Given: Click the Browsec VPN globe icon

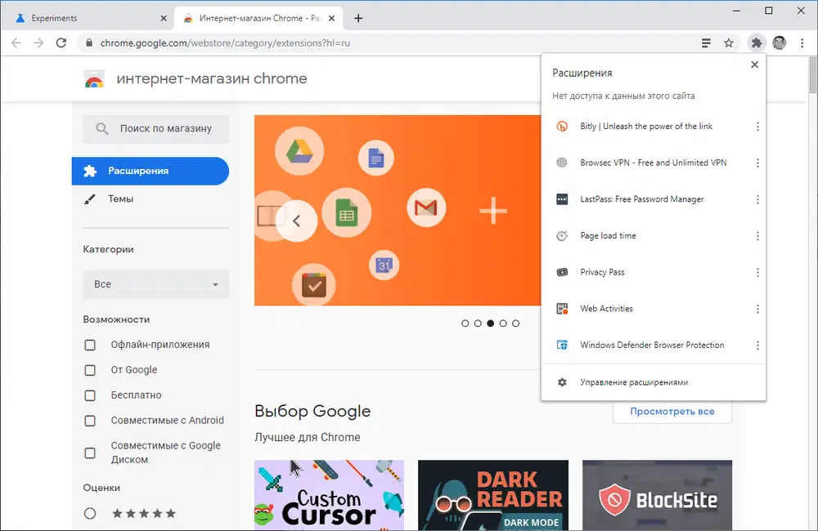Looking at the screenshot, I should tap(562, 163).
